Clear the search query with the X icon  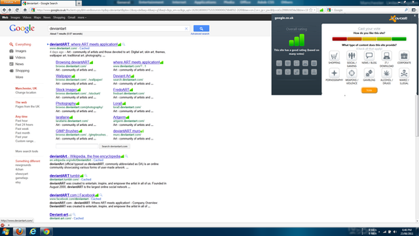click(x=186, y=28)
